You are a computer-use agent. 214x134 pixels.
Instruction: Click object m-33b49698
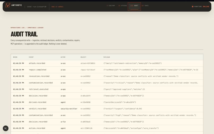[85, 102]
